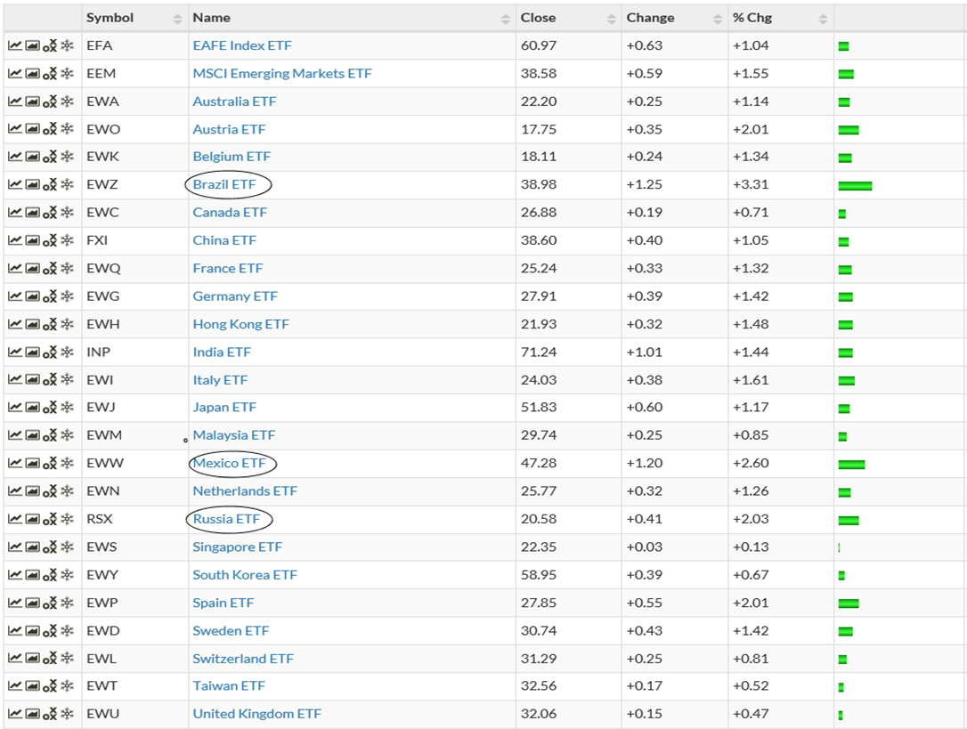Open the line chart icon for INP
Image resolution: width=967 pixels, height=729 pixels.
pyautogui.click(x=15, y=352)
